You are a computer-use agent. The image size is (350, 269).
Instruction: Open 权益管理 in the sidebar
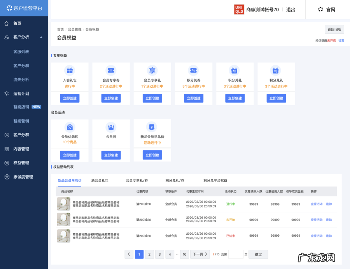click(21, 163)
